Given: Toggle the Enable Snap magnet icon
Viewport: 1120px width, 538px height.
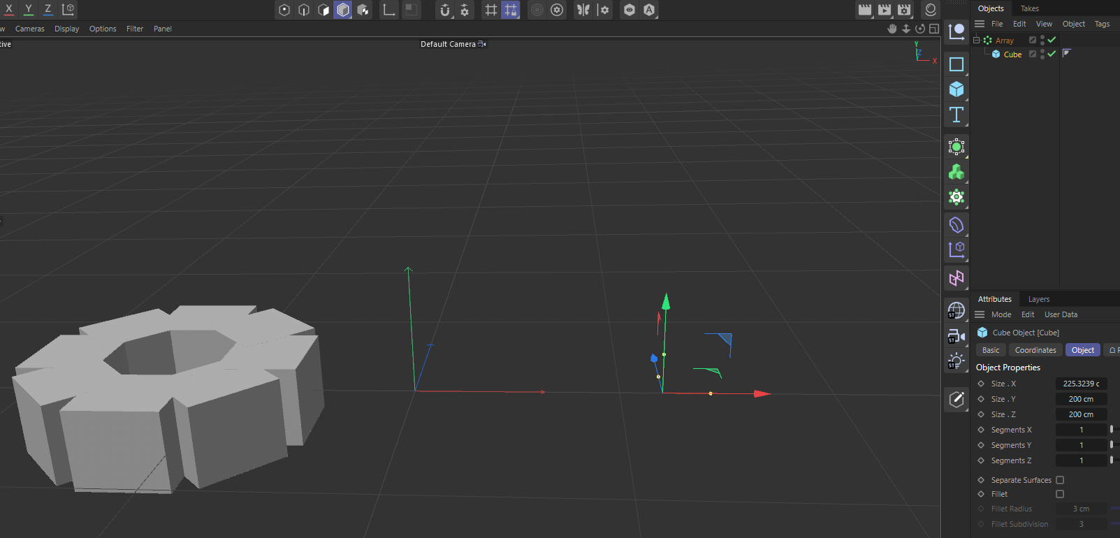Looking at the screenshot, I should 445,10.
